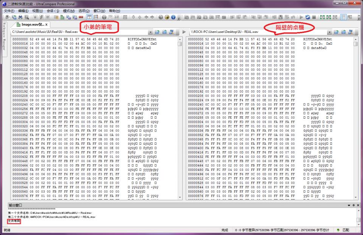Open the output window dropdown arrow

[x=349, y=205]
